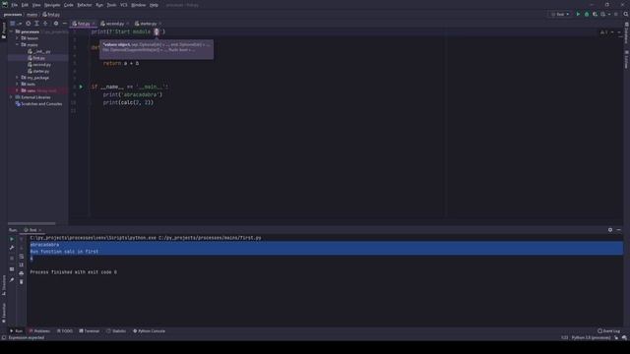Click the horizontal scrollbar under project tree
The image size is (630, 354).
tap(31, 223)
